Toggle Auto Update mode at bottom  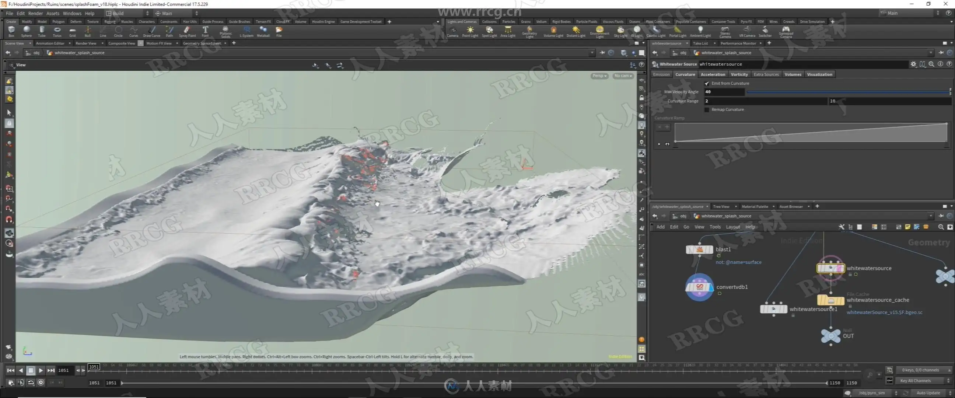pos(928,393)
